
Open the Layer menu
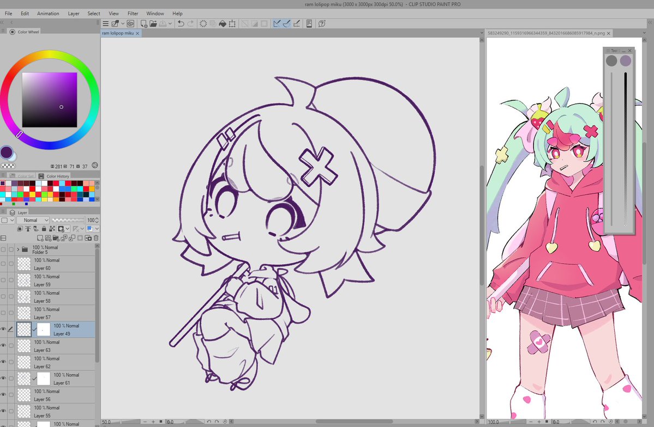[x=74, y=13]
